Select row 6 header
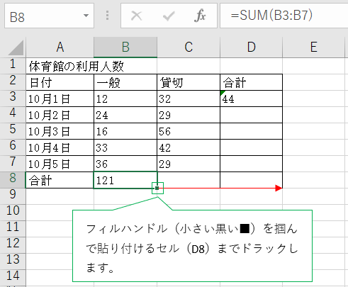The height and width of the screenshot is (287, 348). 13,147
